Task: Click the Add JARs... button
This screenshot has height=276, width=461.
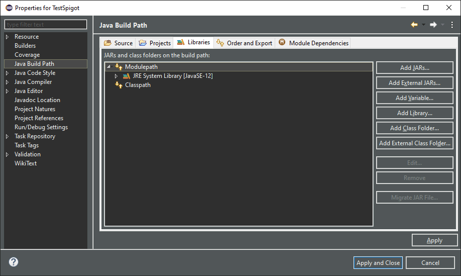Action: [x=414, y=68]
